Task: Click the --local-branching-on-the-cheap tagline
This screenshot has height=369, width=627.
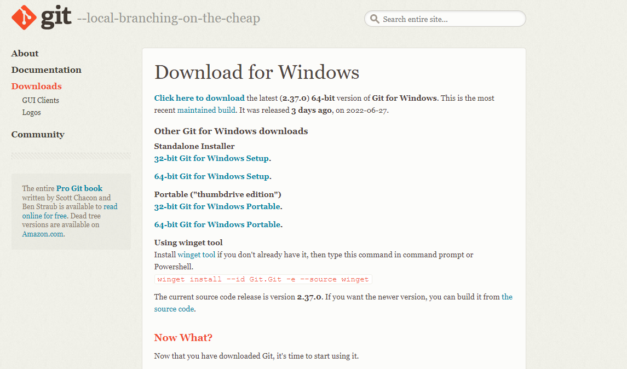Action: click(168, 18)
